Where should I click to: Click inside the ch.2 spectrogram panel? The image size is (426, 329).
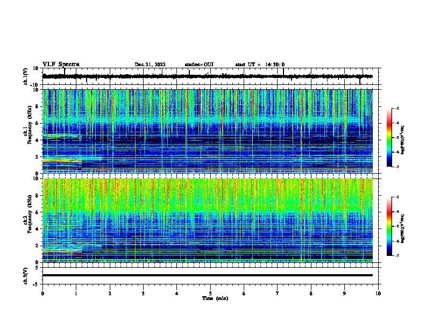click(x=207, y=220)
